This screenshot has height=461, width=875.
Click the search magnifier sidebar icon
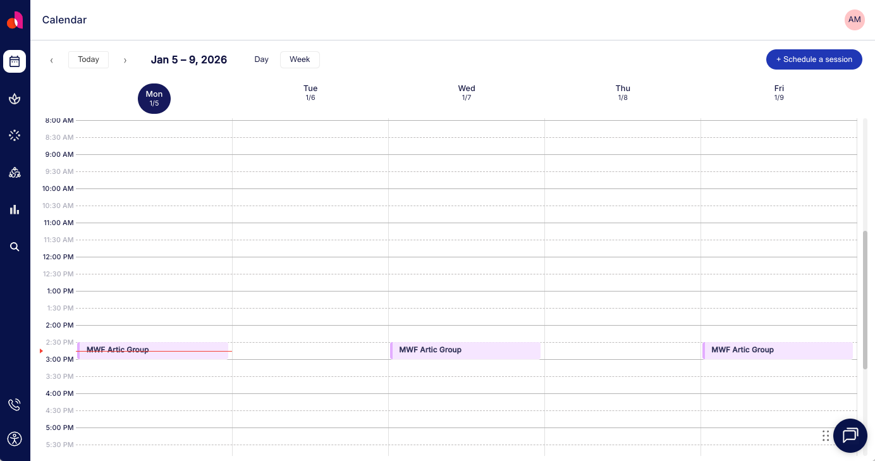coord(15,247)
